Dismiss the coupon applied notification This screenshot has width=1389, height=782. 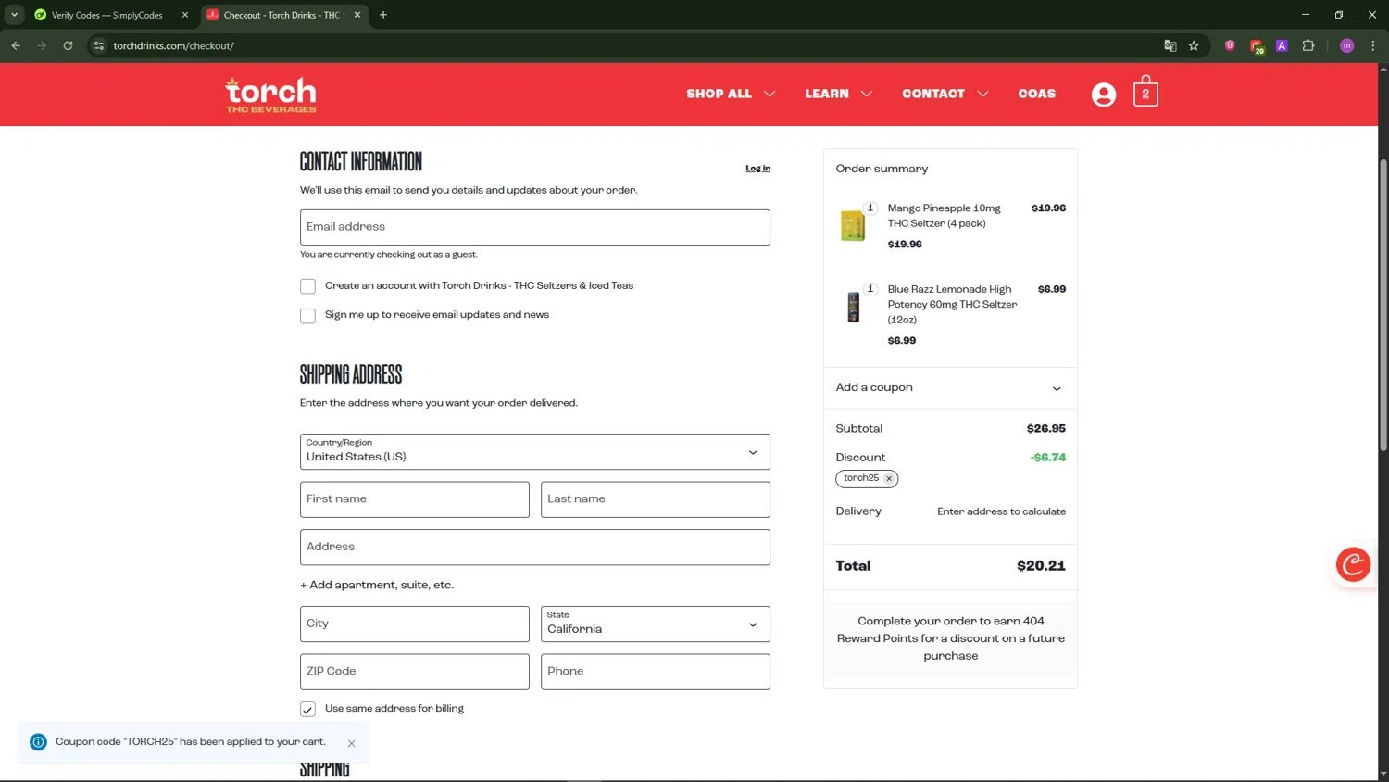(352, 743)
